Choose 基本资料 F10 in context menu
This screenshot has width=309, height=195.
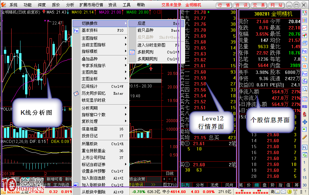coord(100,30)
